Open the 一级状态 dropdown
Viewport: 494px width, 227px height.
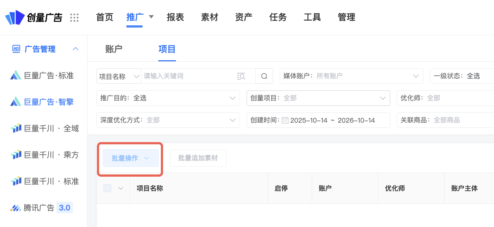coord(462,76)
